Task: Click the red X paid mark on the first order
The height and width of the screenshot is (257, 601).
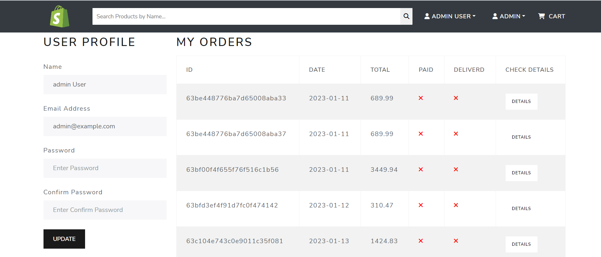Action: pyautogui.click(x=421, y=98)
